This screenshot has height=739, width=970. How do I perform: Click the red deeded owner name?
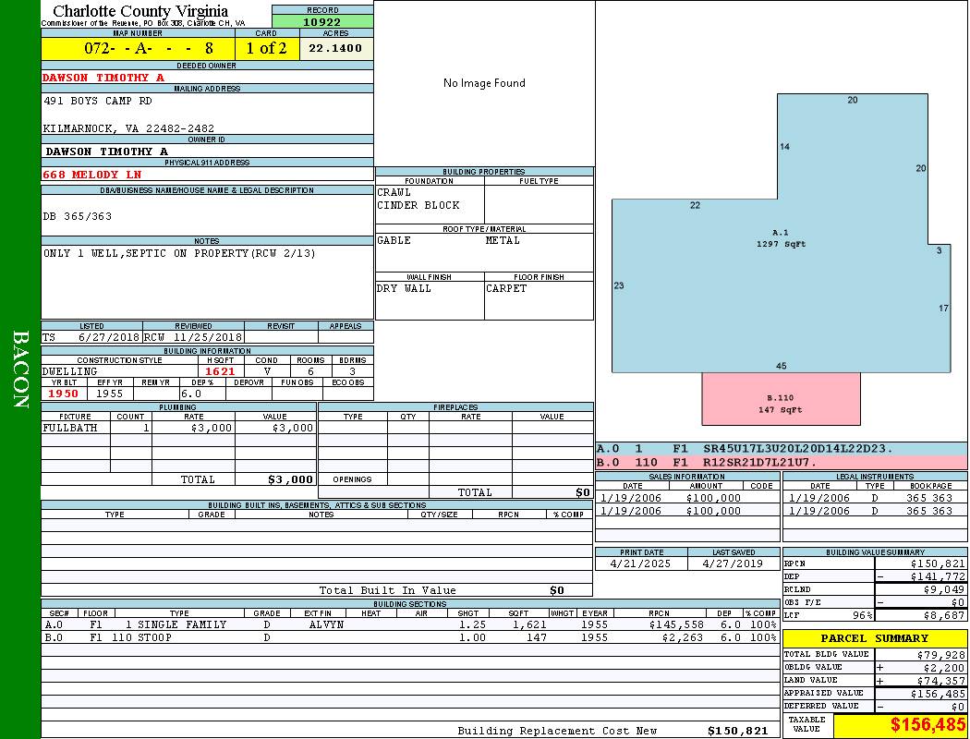coord(103,78)
